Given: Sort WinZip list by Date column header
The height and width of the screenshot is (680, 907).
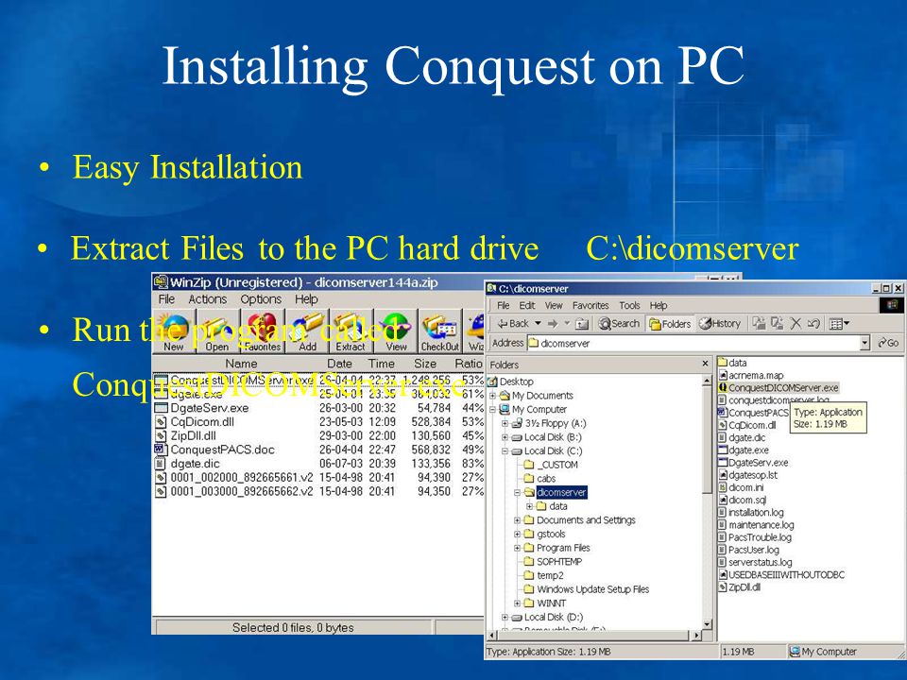Looking at the screenshot, I should pos(339,364).
